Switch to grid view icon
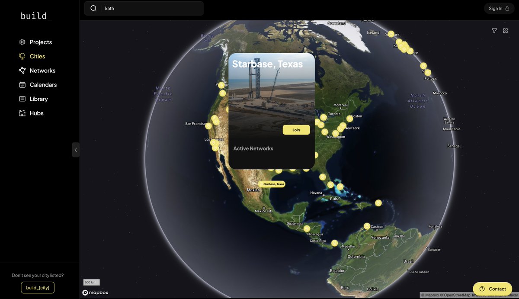 click(x=506, y=31)
